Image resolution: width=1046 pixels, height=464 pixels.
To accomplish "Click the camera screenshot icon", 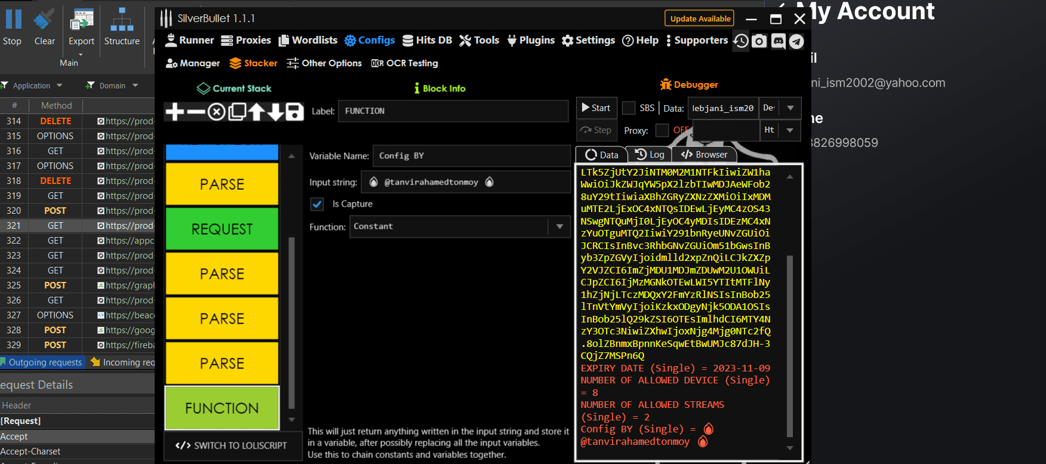I will [759, 41].
